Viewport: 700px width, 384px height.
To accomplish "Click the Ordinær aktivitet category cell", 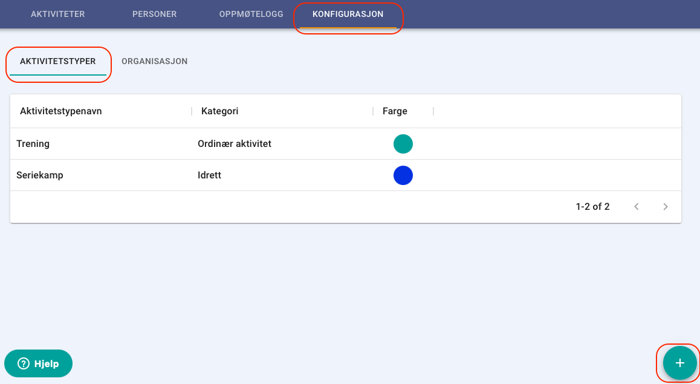I will click(235, 144).
